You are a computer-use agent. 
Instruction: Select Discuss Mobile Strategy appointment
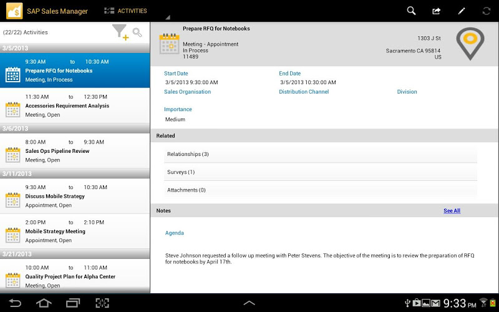coord(75,196)
